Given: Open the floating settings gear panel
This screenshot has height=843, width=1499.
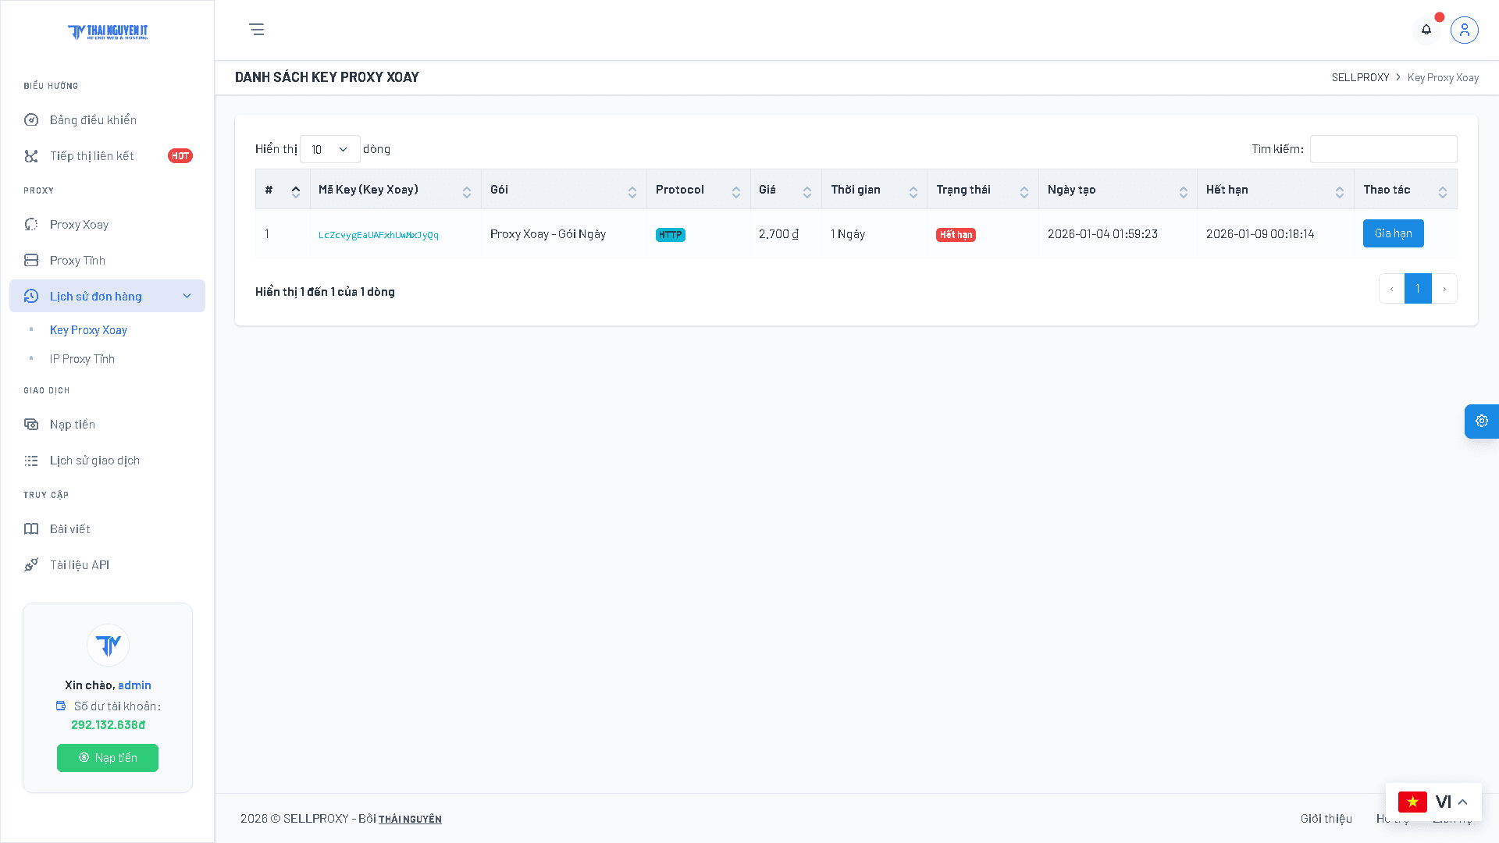Looking at the screenshot, I should (x=1482, y=421).
